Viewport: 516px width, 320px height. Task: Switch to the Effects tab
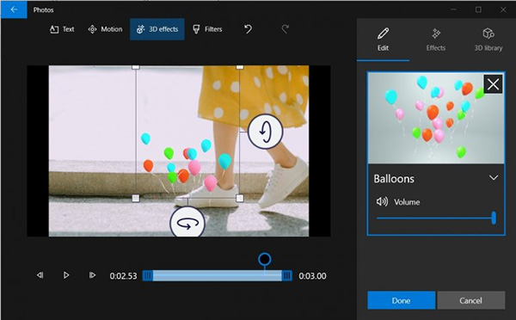tap(436, 40)
